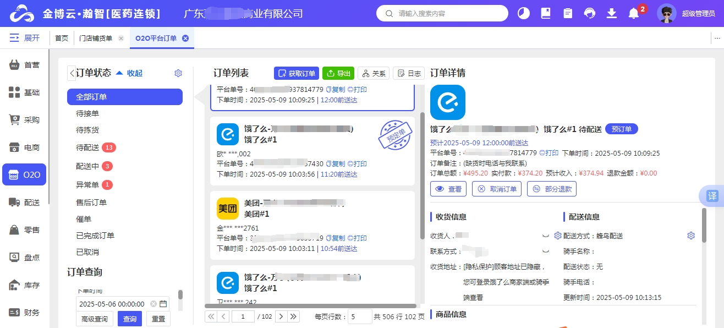Toggle visibility of 收货人 name
Image resolution: width=724 pixels, height=328 pixels.
point(546,236)
